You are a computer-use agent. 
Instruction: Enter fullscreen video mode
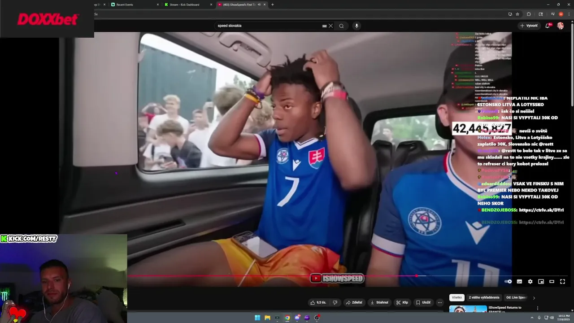[x=562, y=281]
